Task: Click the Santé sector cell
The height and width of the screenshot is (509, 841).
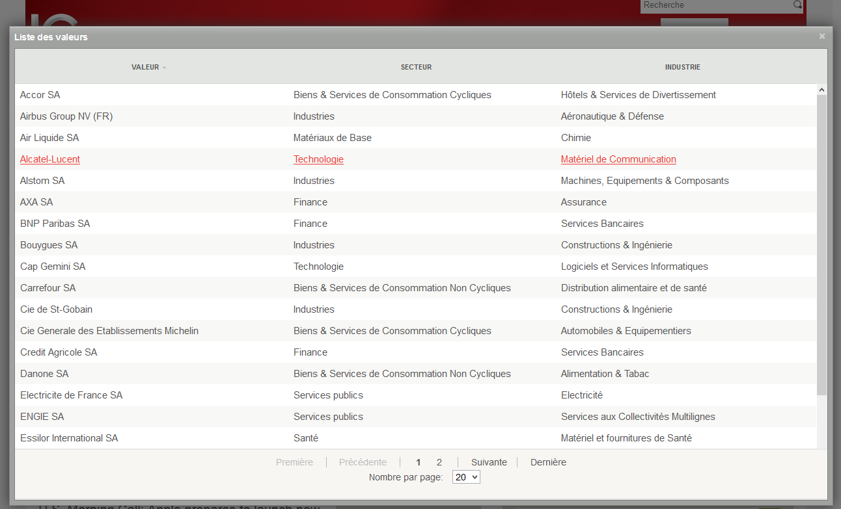Action: coord(306,438)
